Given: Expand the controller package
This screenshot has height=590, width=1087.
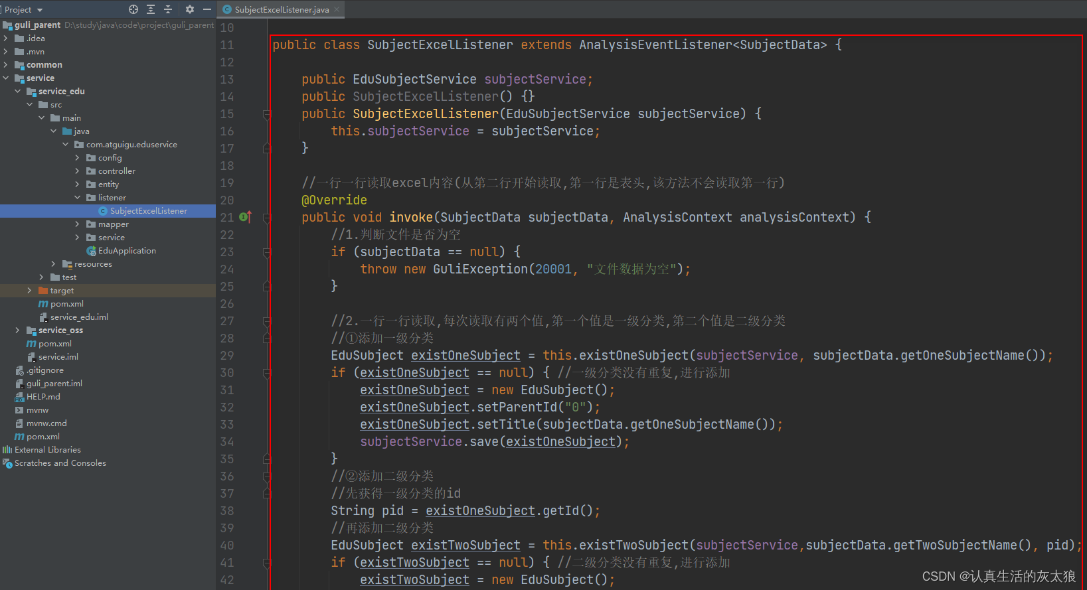Looking at the screenshot, I should point(78,171).
